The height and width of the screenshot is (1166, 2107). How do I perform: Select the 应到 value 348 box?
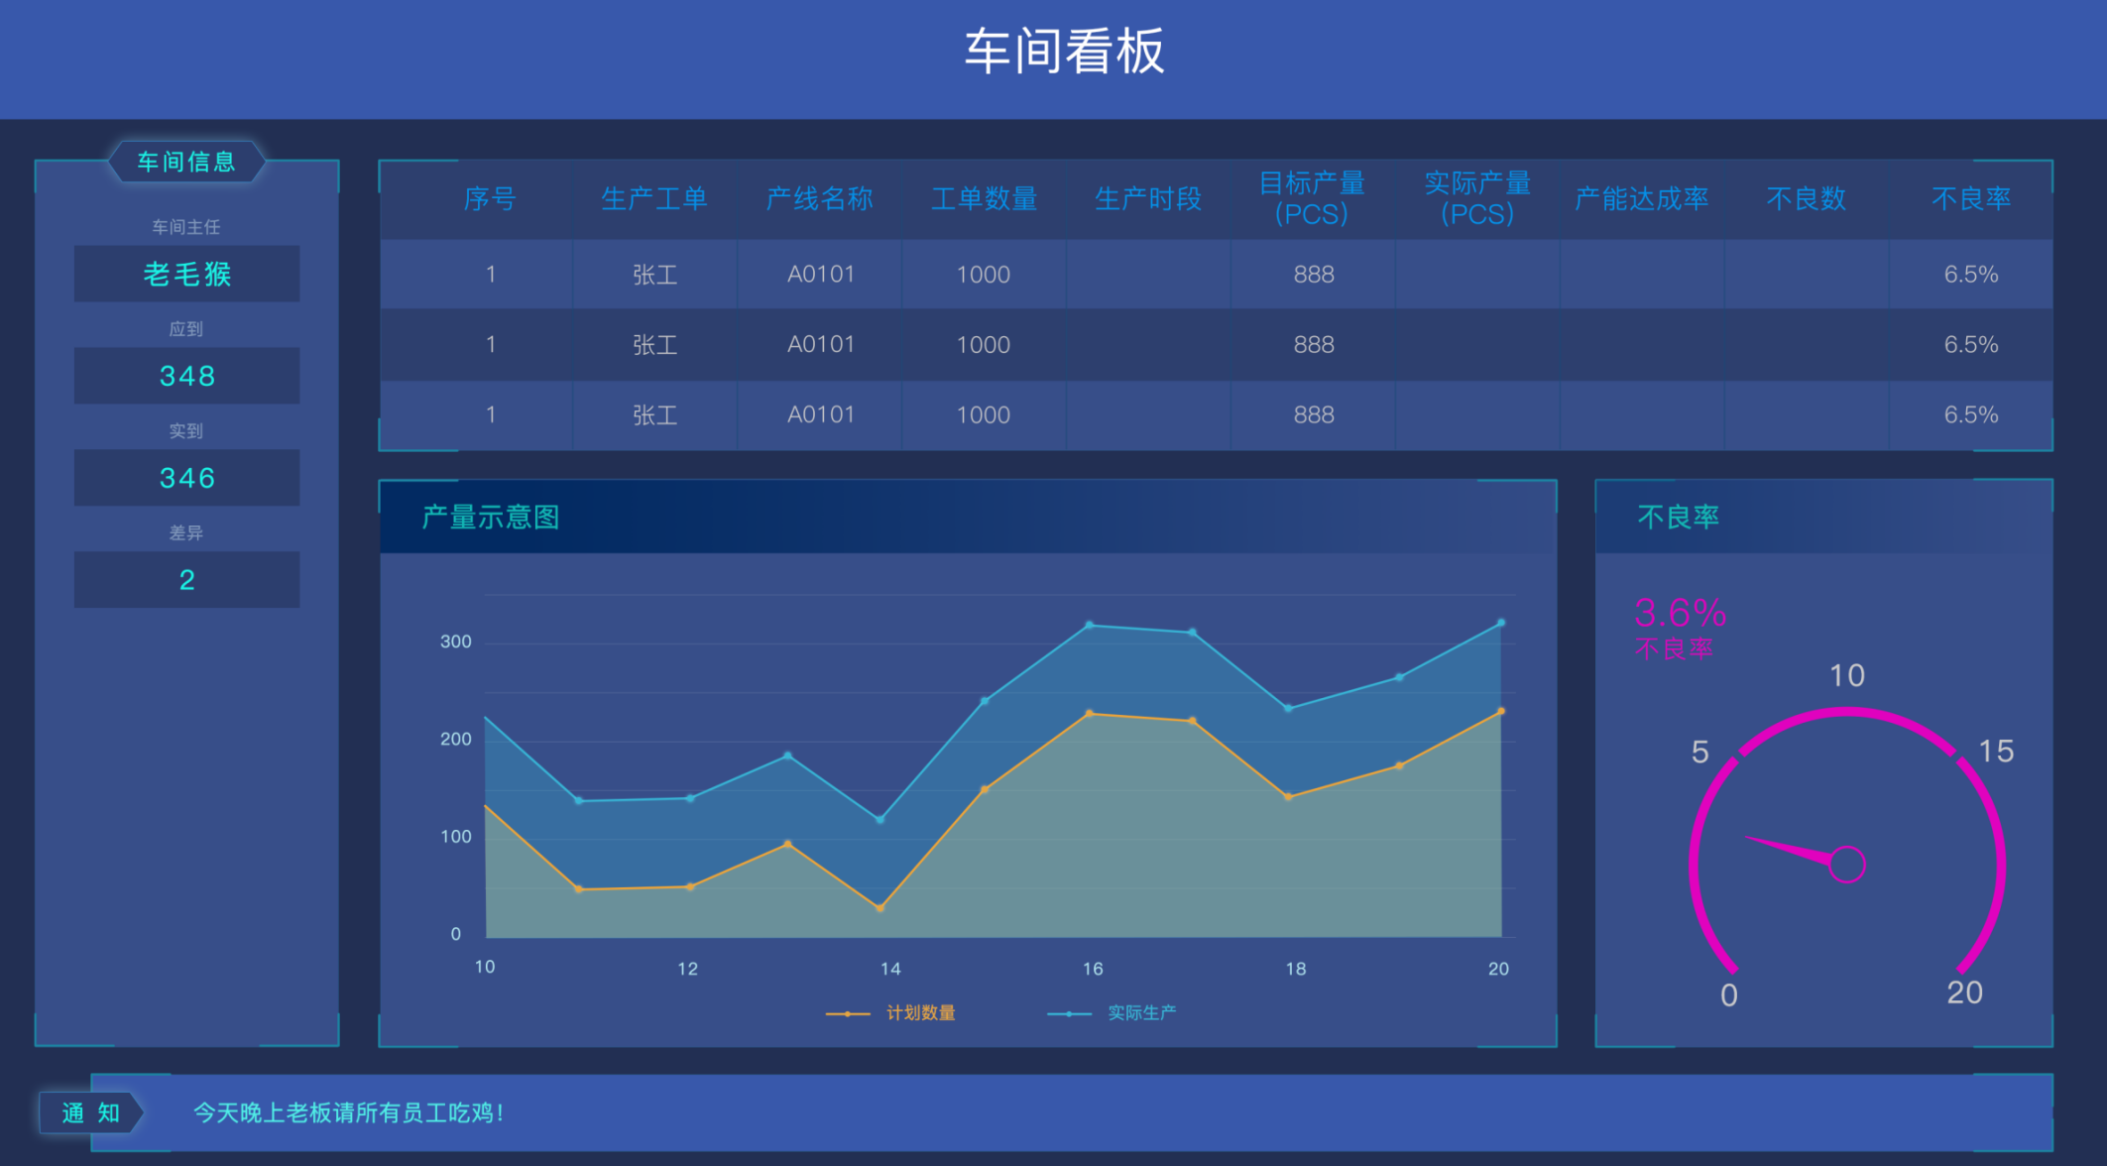click(186, 376)
